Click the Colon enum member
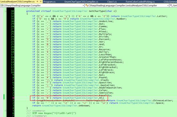Image resolution: width=177 pixels, height=117 pixels. 103,90
